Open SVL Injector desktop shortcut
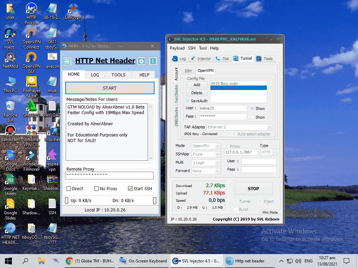 10,39
